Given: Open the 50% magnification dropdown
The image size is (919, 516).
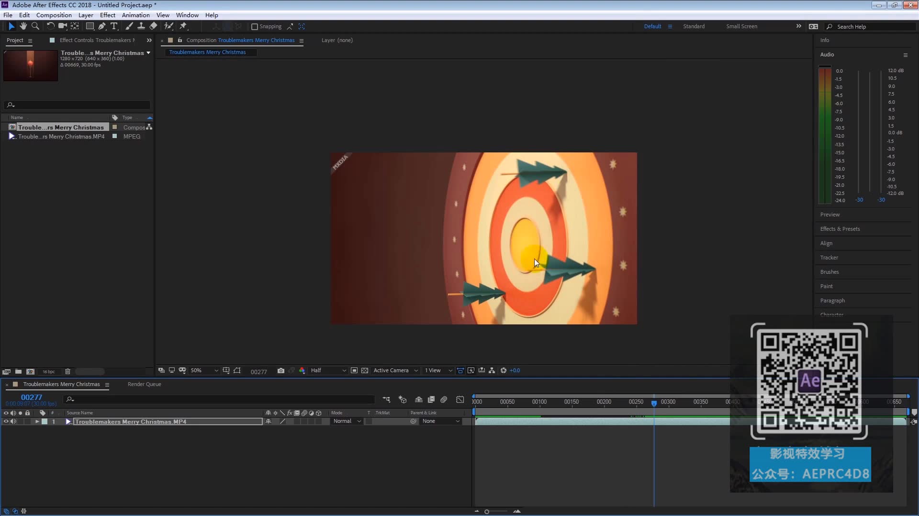Looking at the screenshot, I should (x=204, y=371).
